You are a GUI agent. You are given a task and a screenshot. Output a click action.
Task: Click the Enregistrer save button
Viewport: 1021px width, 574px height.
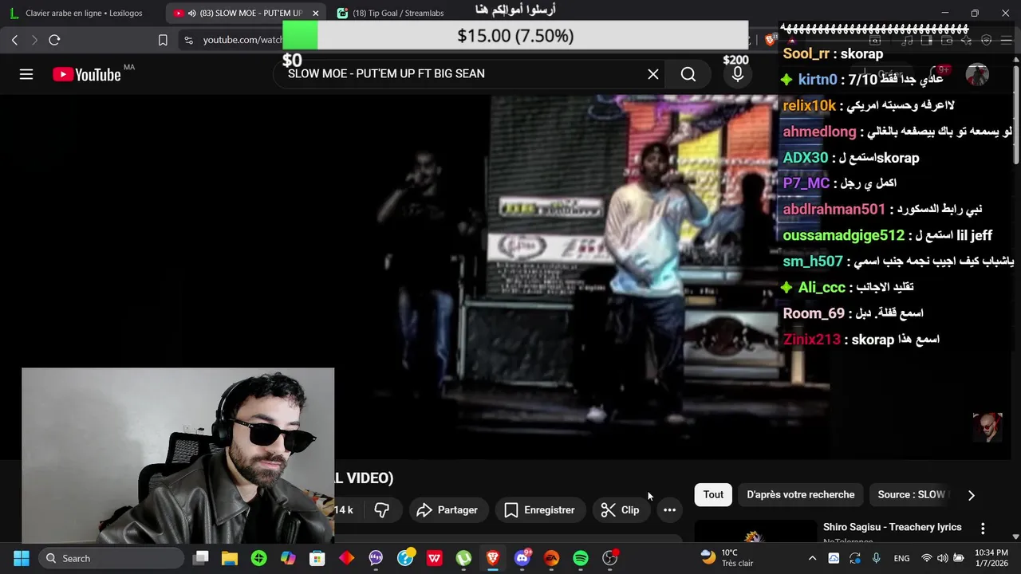(x=539, y=510)
